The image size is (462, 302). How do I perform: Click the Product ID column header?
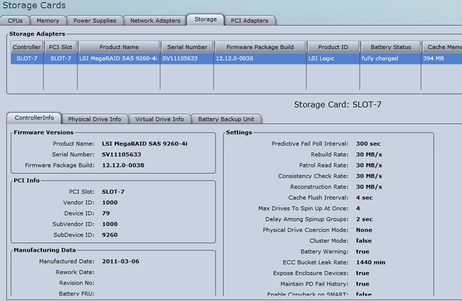coord(332,47)
